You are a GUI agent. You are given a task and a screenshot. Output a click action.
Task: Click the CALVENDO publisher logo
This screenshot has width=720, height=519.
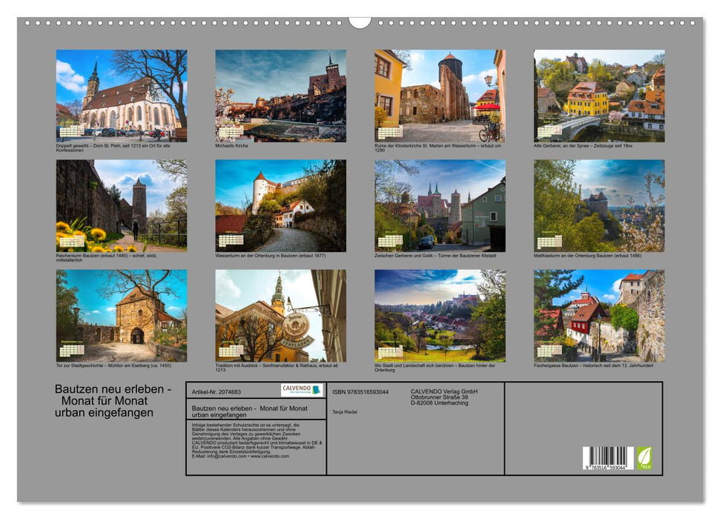300,389
